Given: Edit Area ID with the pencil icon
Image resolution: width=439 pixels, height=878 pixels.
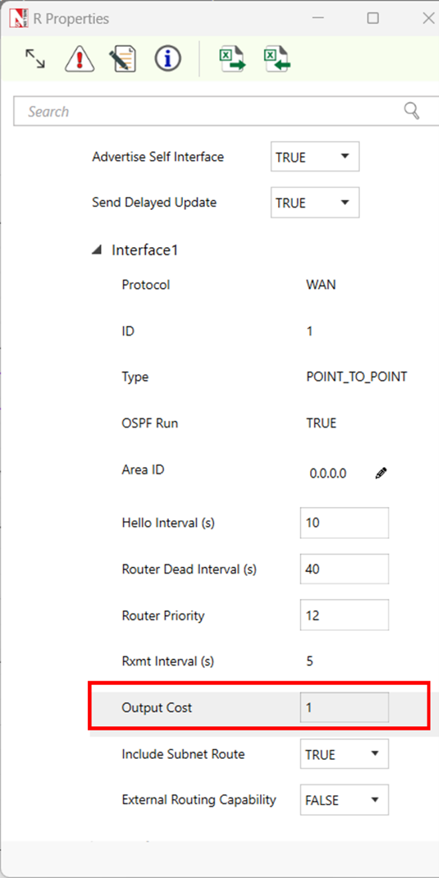Looking at the screenshot, I should [x=381, y=474].
